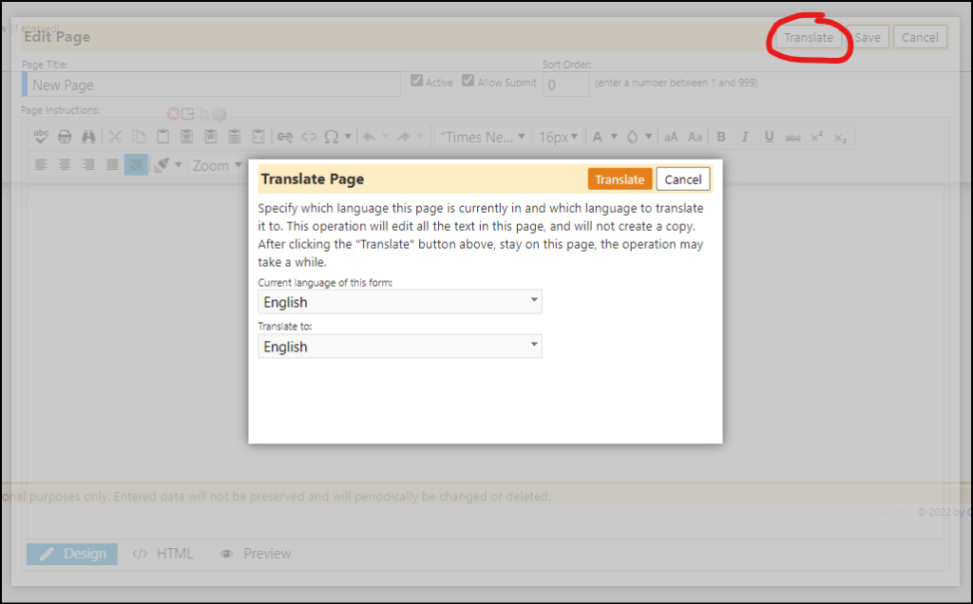Click the gear settings icon above toolbar
Viewport: 973px width, 604px height.
[219, 113]
